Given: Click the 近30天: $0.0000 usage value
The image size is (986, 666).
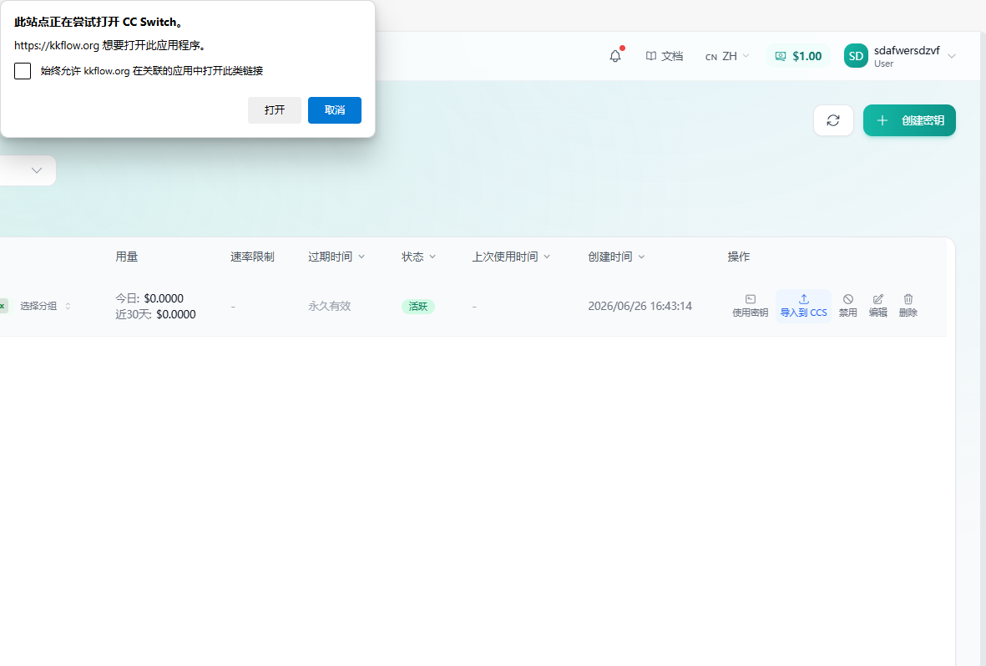Looking at the screenshot, I should pyautogui.click(x=155, y=314).
